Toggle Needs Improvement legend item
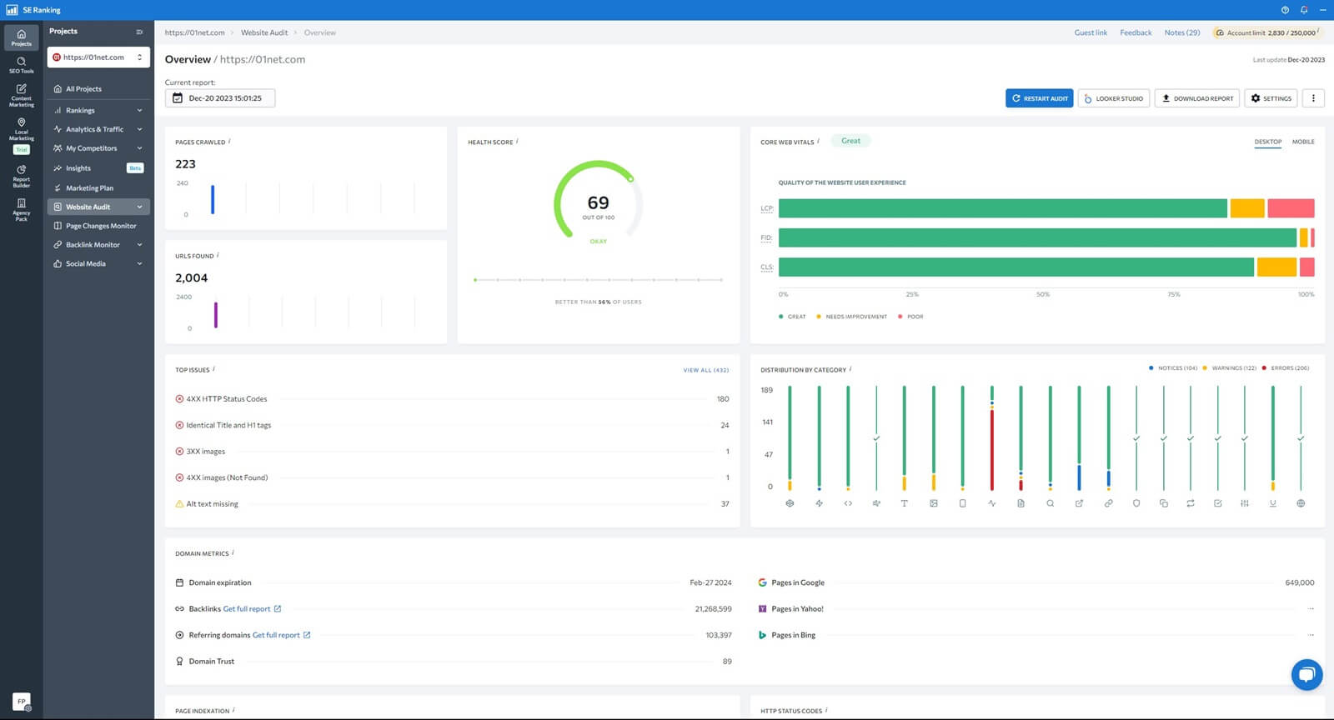 [x=851, y=317]
